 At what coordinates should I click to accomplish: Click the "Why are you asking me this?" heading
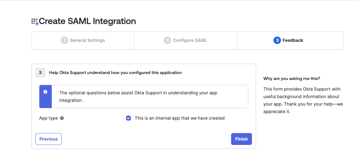[292, 78]
